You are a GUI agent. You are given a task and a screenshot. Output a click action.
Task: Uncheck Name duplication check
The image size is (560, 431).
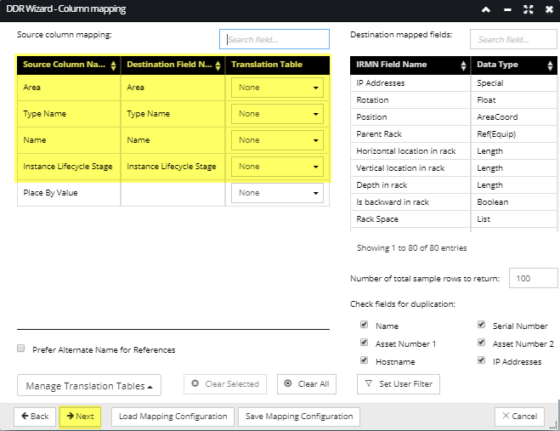pos(364,324)
